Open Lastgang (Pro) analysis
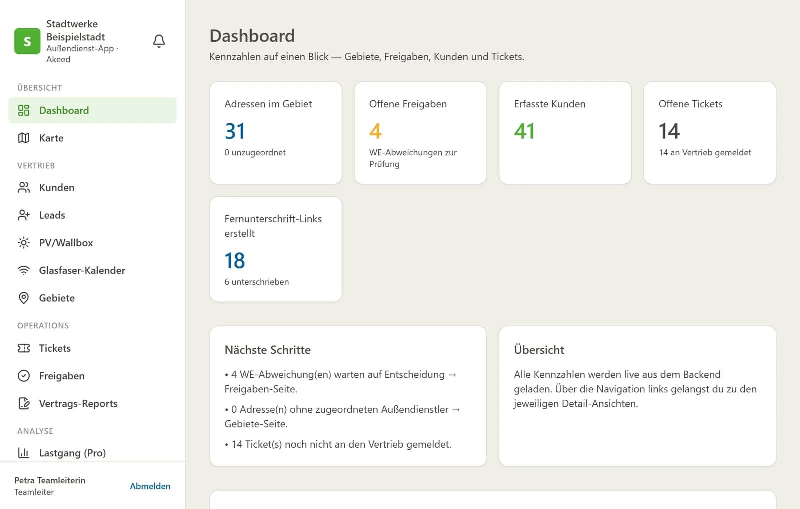The image size is (800, 509). tap(92, 453)
